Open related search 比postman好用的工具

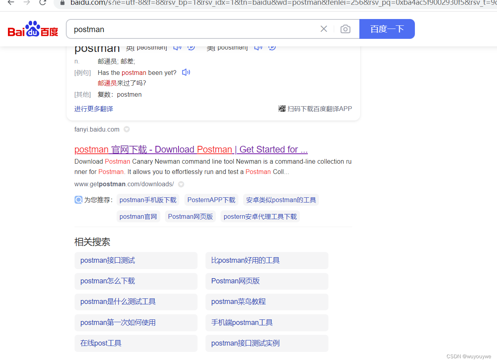tap(267, 260)
